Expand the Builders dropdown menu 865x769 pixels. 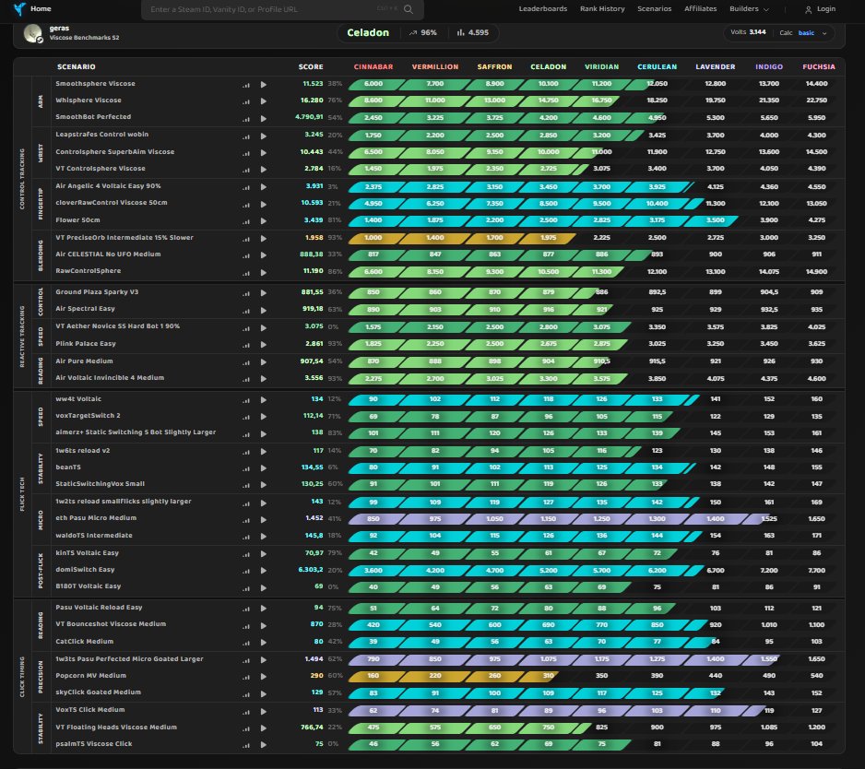click(x=749, y=9)
